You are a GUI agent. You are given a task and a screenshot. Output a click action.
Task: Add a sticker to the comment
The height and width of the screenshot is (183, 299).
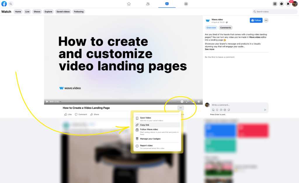click(x=229, y=110)
